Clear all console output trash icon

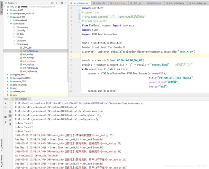point(10,124)
